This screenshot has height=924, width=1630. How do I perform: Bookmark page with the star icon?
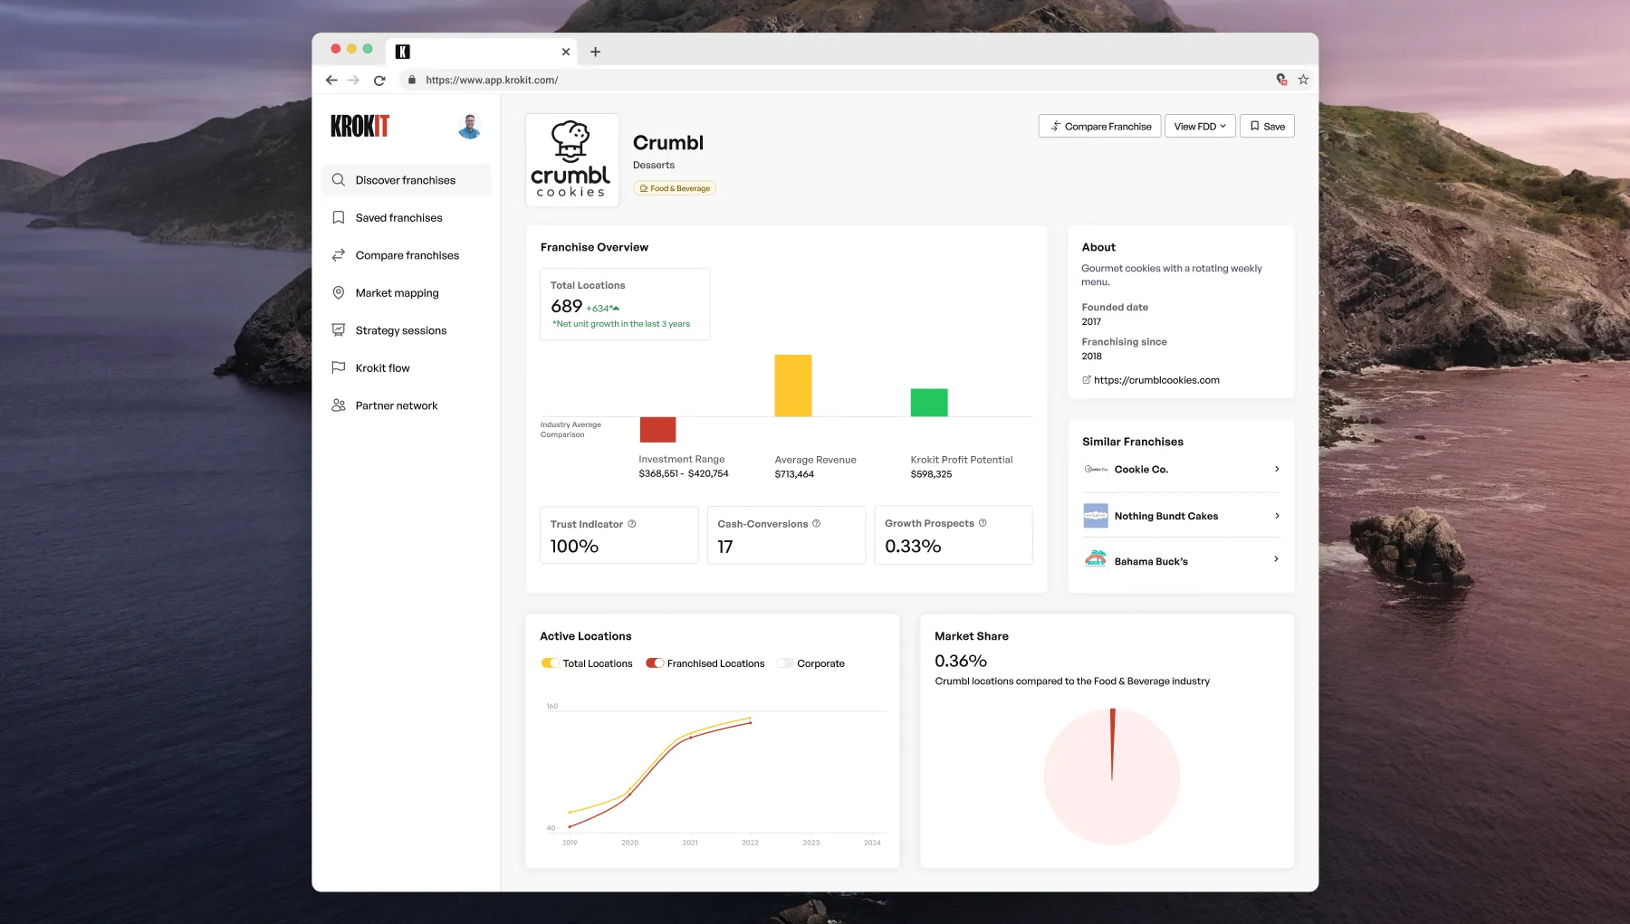point(1303,80)
